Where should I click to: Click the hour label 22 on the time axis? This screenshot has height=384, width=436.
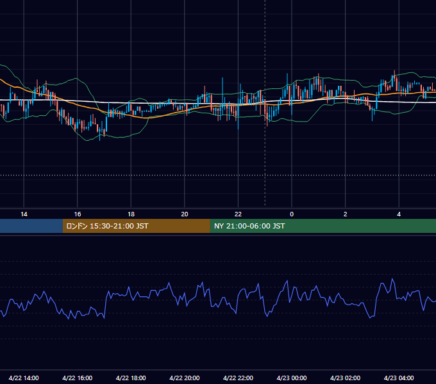point(238,214)
